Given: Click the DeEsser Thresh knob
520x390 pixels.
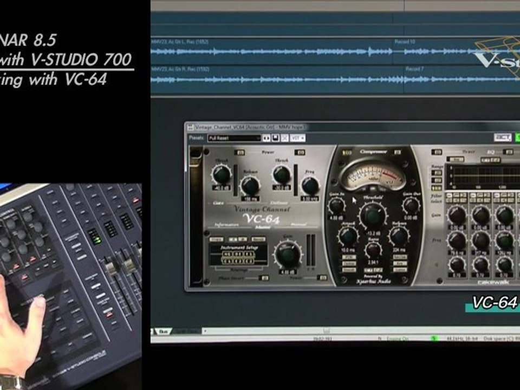Looking at the screenshot, I should [282, 174].
